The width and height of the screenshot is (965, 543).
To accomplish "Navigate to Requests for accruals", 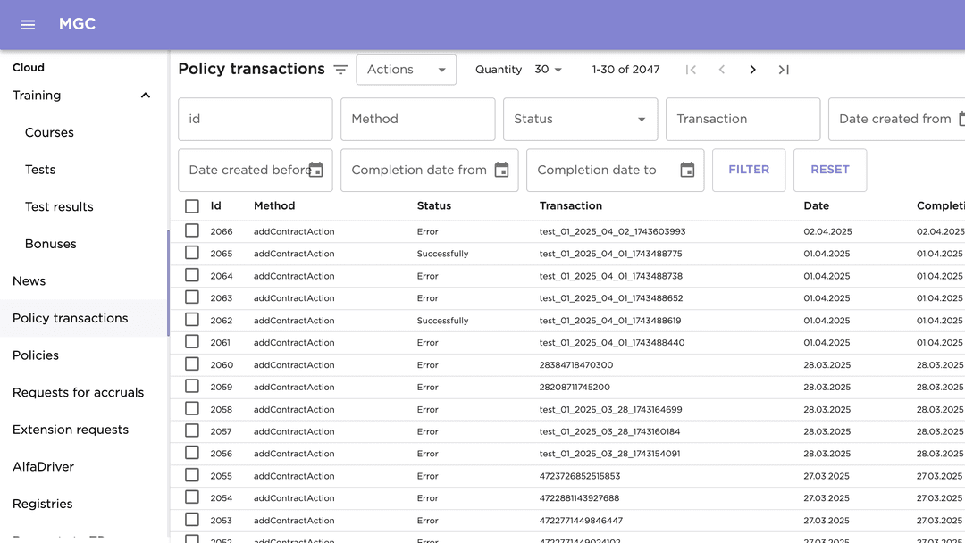I will [x=78, y=392].
